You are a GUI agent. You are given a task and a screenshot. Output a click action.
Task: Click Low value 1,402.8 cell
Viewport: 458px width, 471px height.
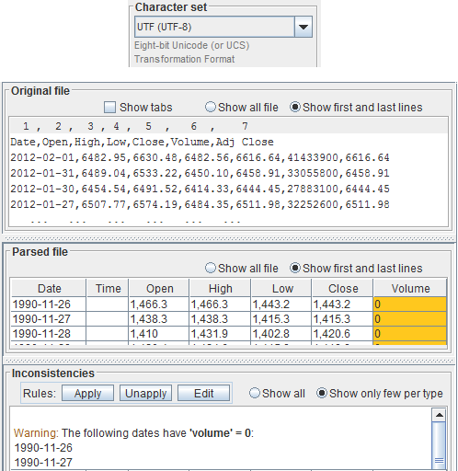pyautogui.click(x=281, y=334)
